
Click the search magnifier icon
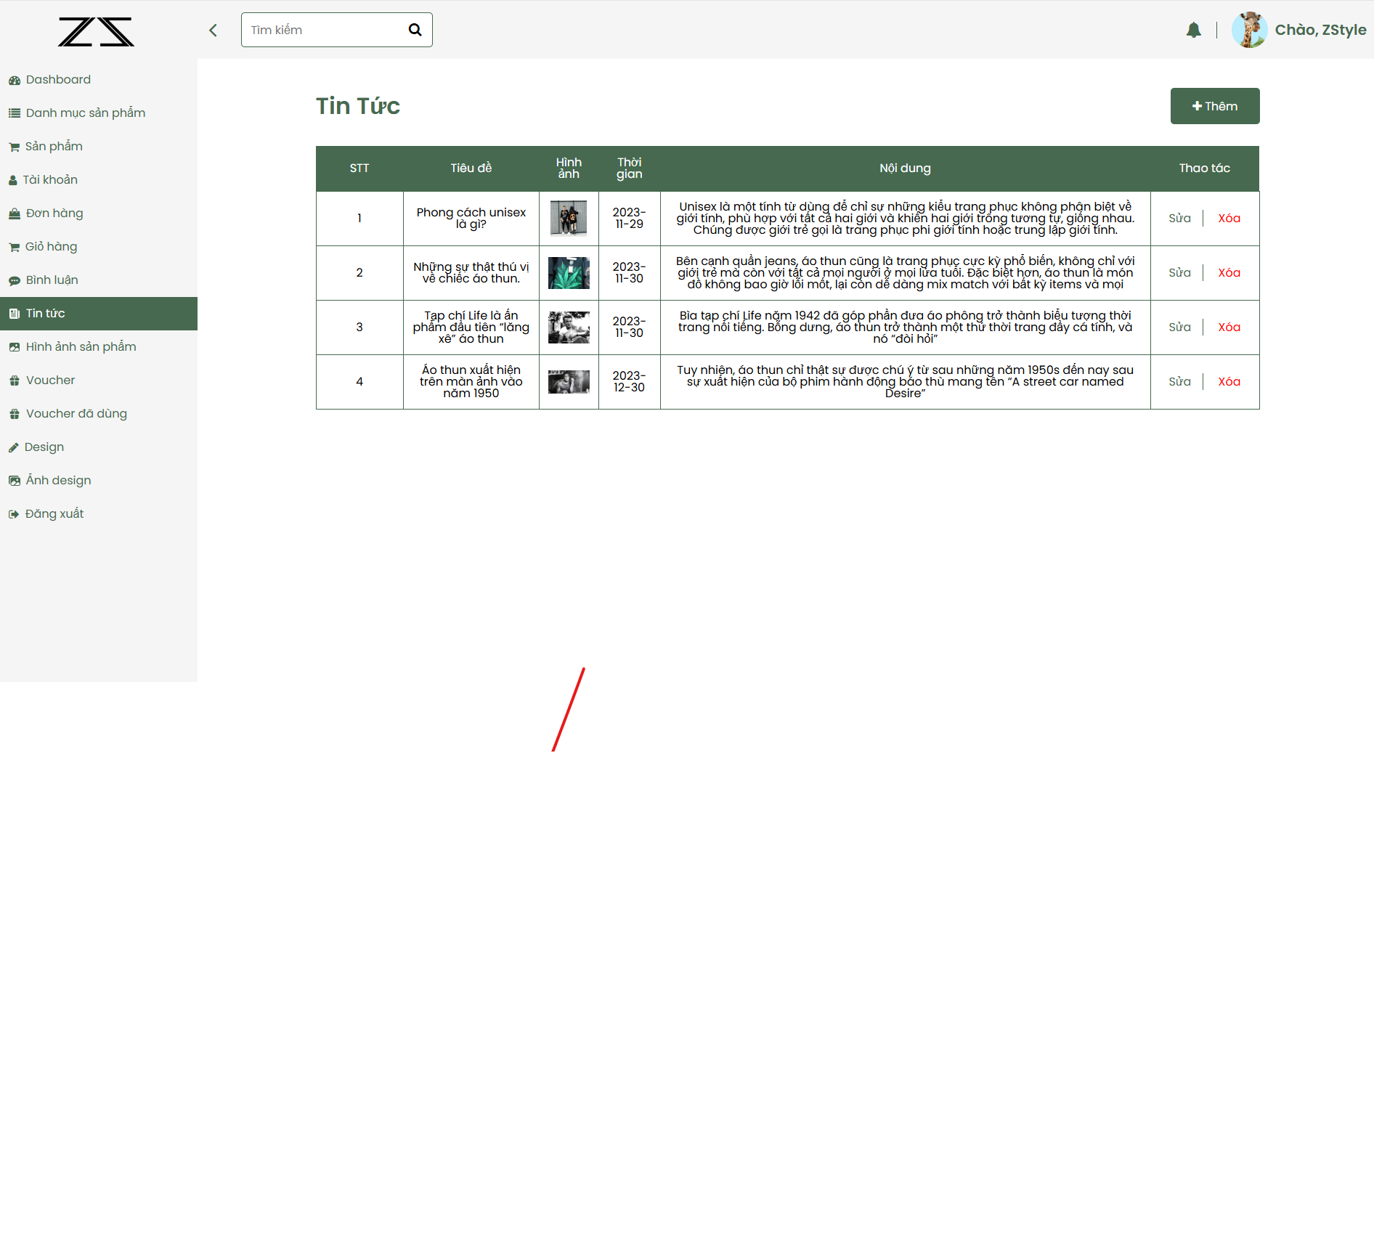[415, 30]
